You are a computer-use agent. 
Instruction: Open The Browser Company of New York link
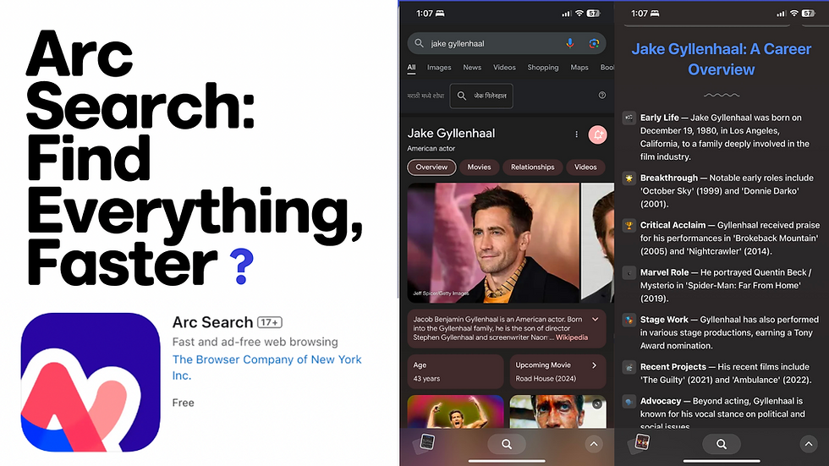[267, 367]
